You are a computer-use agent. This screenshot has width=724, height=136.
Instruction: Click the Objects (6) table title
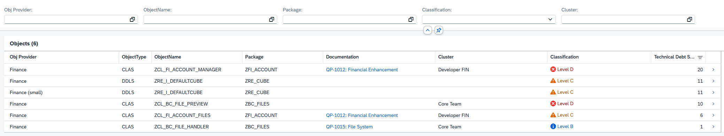pyautogui.click(x=24, y=44)
